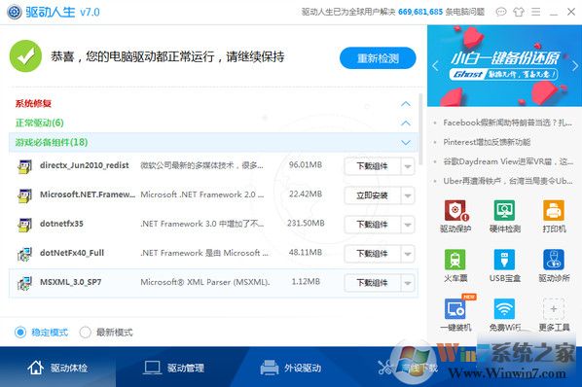
Task: Collapse the 游戏必备组件(18) section chevron
Action: [x=406, y=142]
